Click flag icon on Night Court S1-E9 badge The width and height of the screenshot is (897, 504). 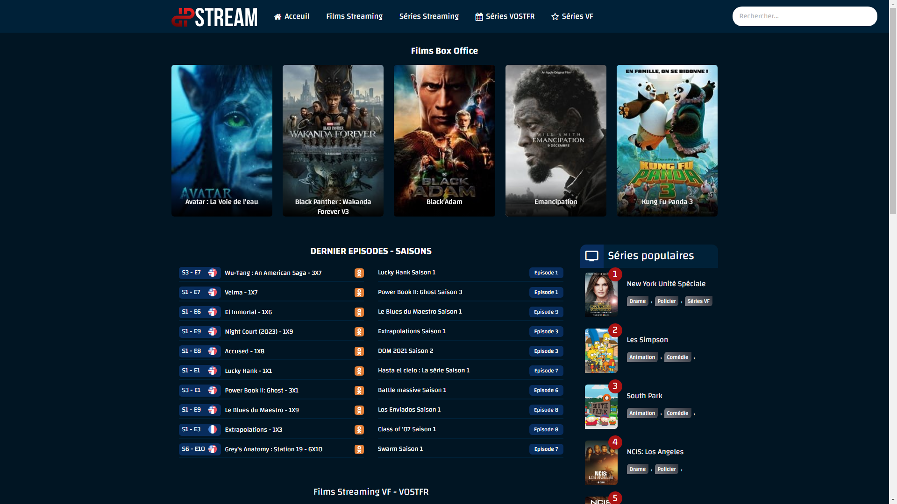tap(213, 331)
